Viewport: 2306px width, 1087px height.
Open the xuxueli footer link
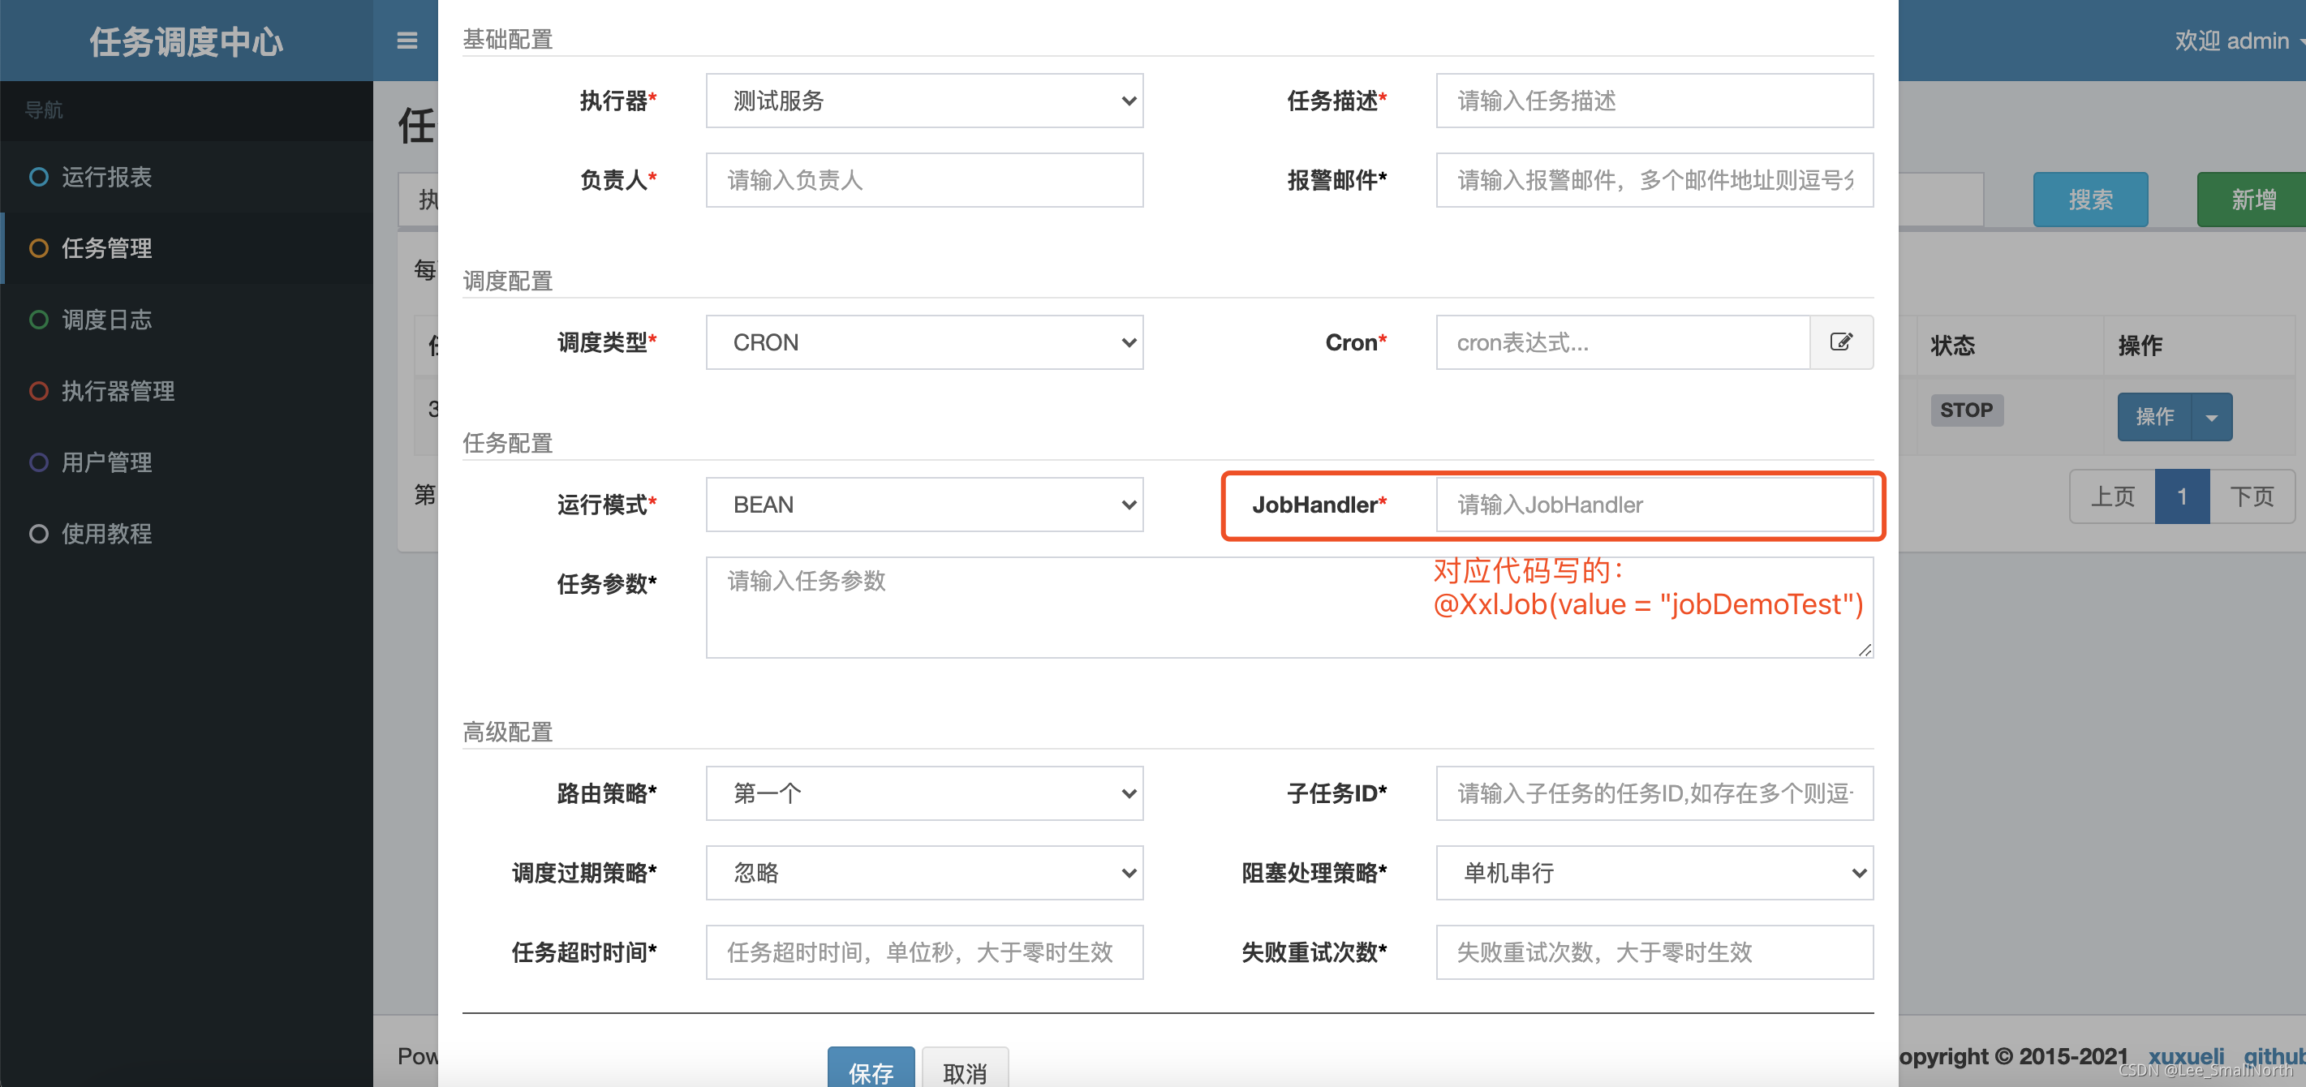coord(2186,1057)
